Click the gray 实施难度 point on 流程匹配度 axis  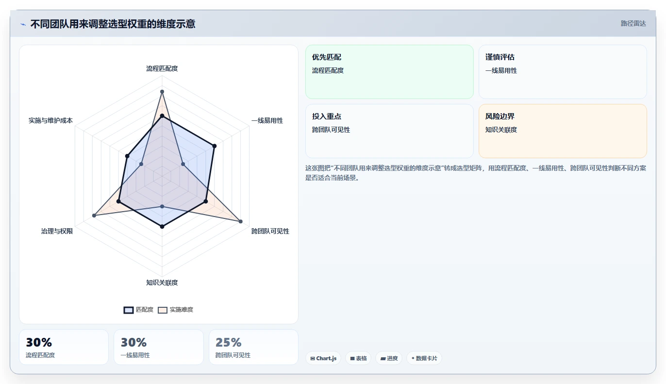(162, 91)
